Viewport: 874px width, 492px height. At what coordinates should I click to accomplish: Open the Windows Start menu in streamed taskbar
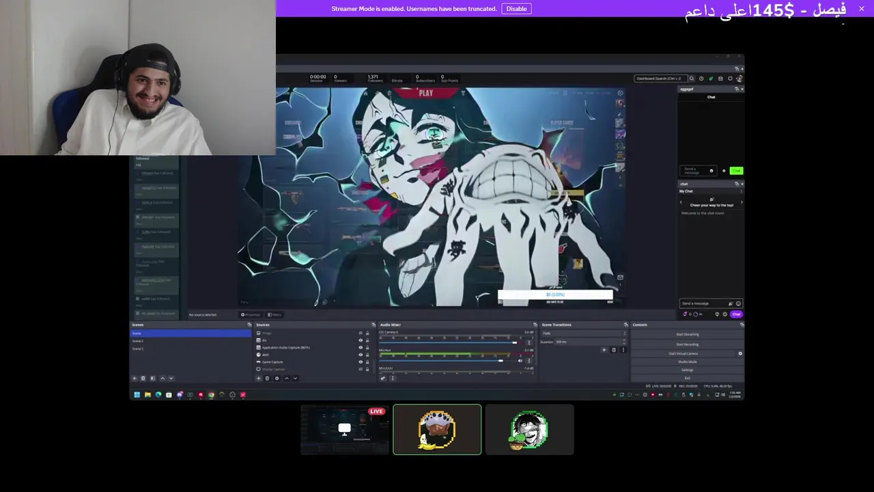137,394
